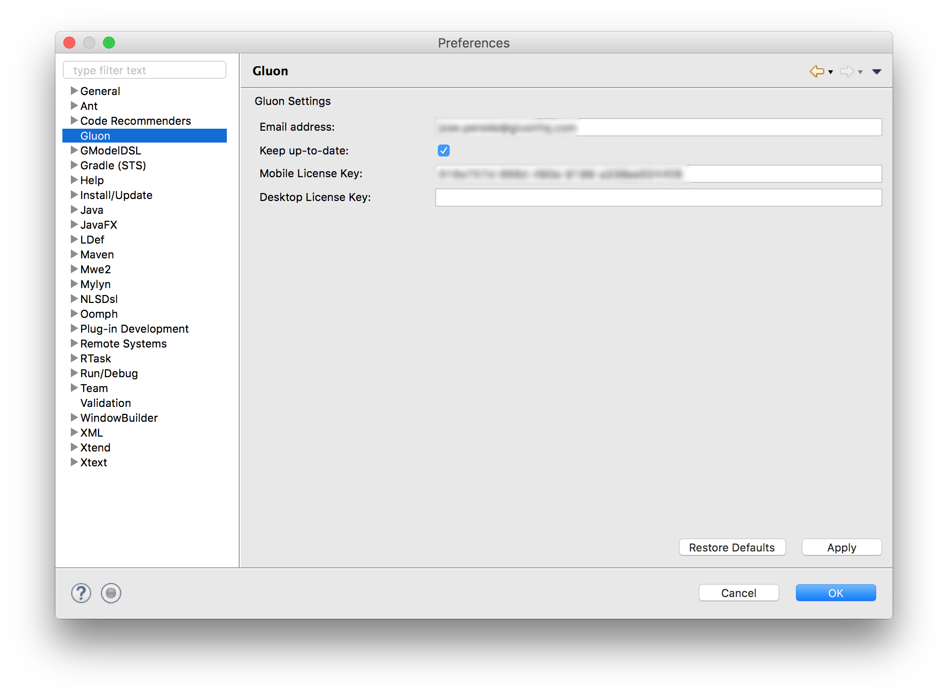
Task: Click the Desktop License Key field
Action: tap(658, 198)
